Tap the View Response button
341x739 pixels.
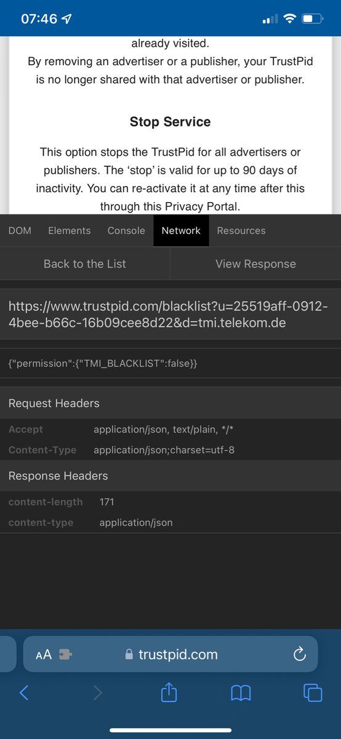point(255,264)
